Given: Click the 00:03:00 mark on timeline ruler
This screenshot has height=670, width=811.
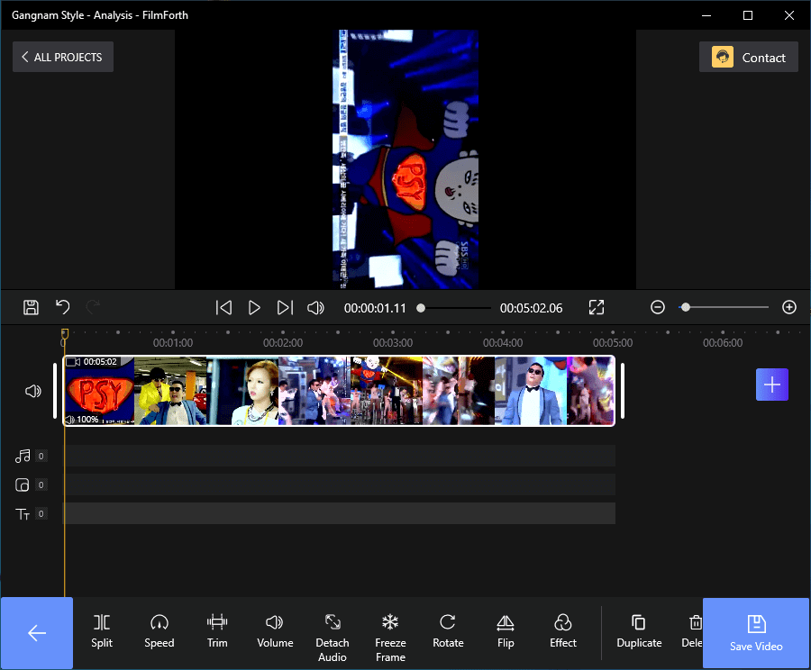Looking at the screenshot, I should click(x=393, y=343).
